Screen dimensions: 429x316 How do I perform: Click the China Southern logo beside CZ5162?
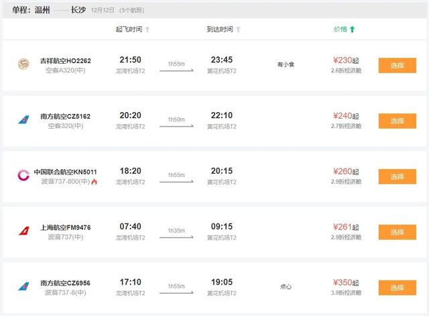tap(24, 120)
